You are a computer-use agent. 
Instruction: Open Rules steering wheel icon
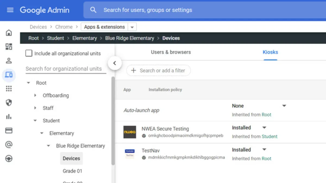click(9, 158)
